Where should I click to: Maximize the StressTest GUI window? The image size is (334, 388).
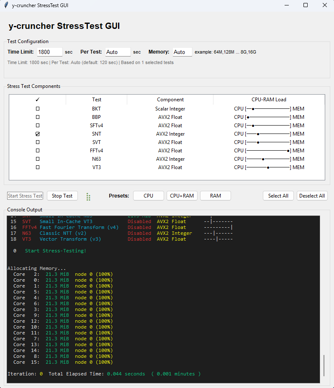click(306, 5)
